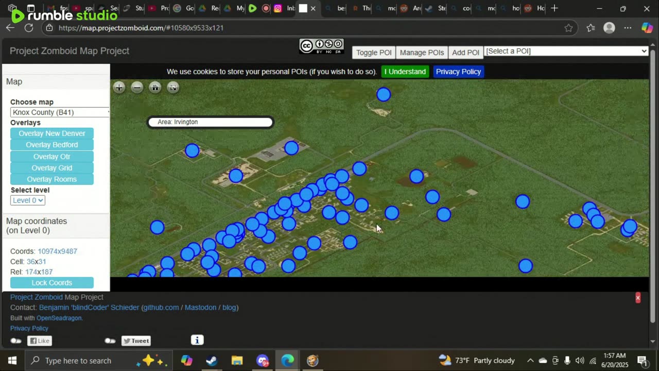This screenshot has width=659, height=371.
Task: Go back in the browser
Action: pos(10,28)
